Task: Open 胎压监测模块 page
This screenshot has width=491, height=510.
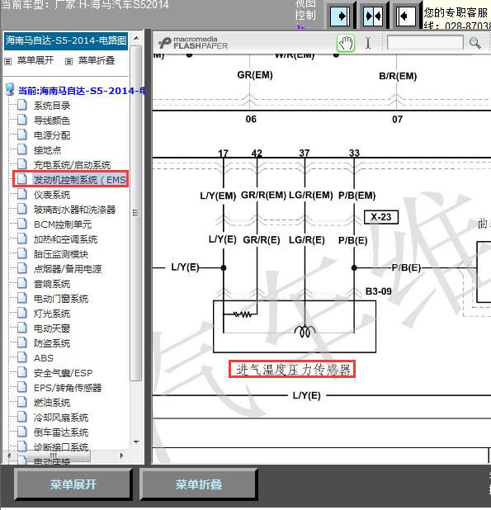Action: point(61,254)
